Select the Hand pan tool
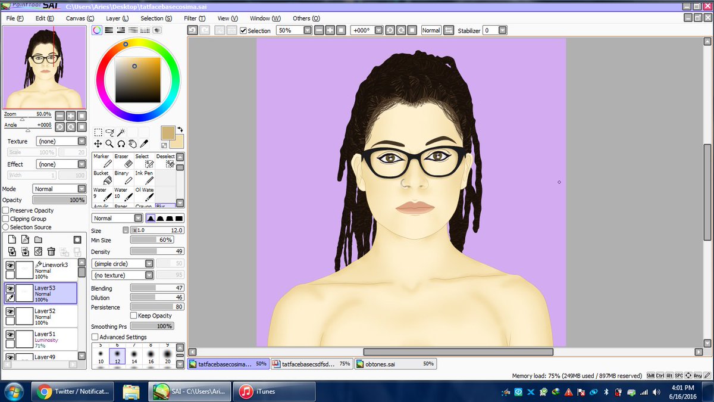The width and height of the screenshot is (714, 402). tap(132, 144)
